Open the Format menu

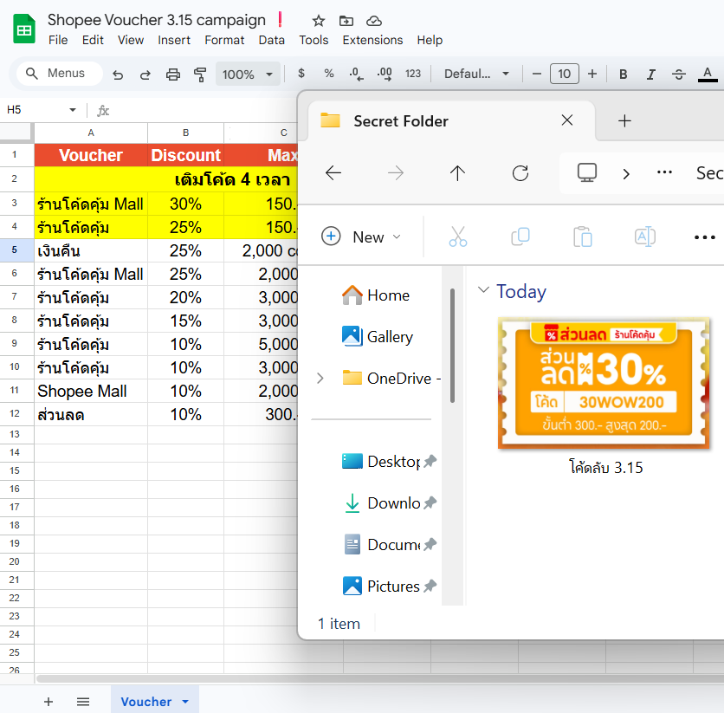(224, 40)
